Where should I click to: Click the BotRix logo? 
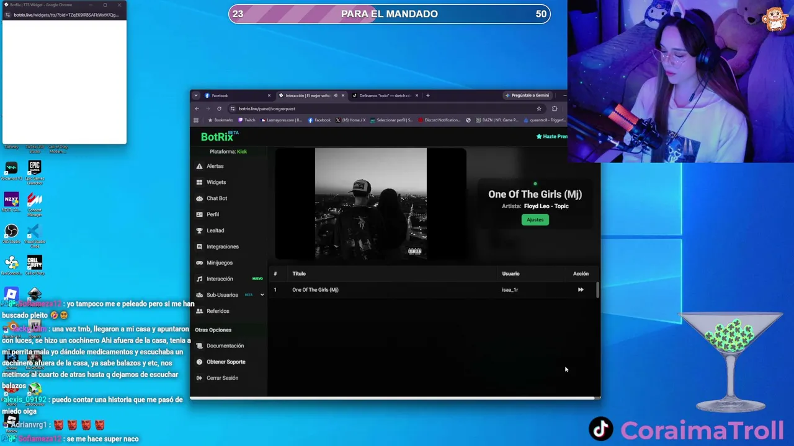(x=220, y=136)
